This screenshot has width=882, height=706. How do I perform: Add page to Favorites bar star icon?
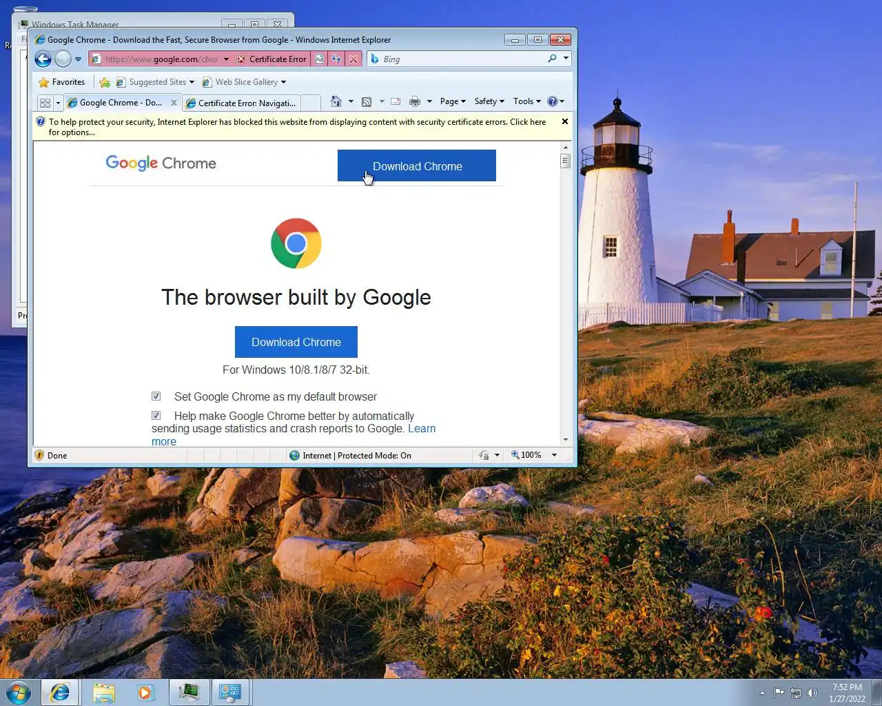coord(105,82)
